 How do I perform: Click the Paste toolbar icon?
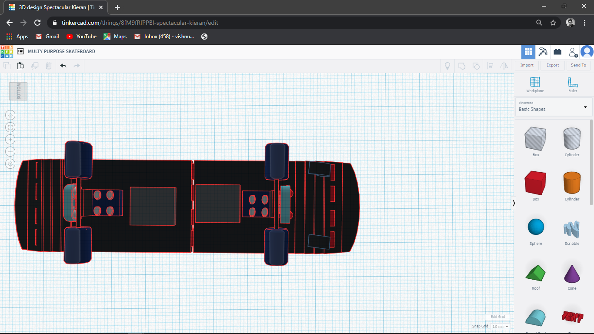20,66
